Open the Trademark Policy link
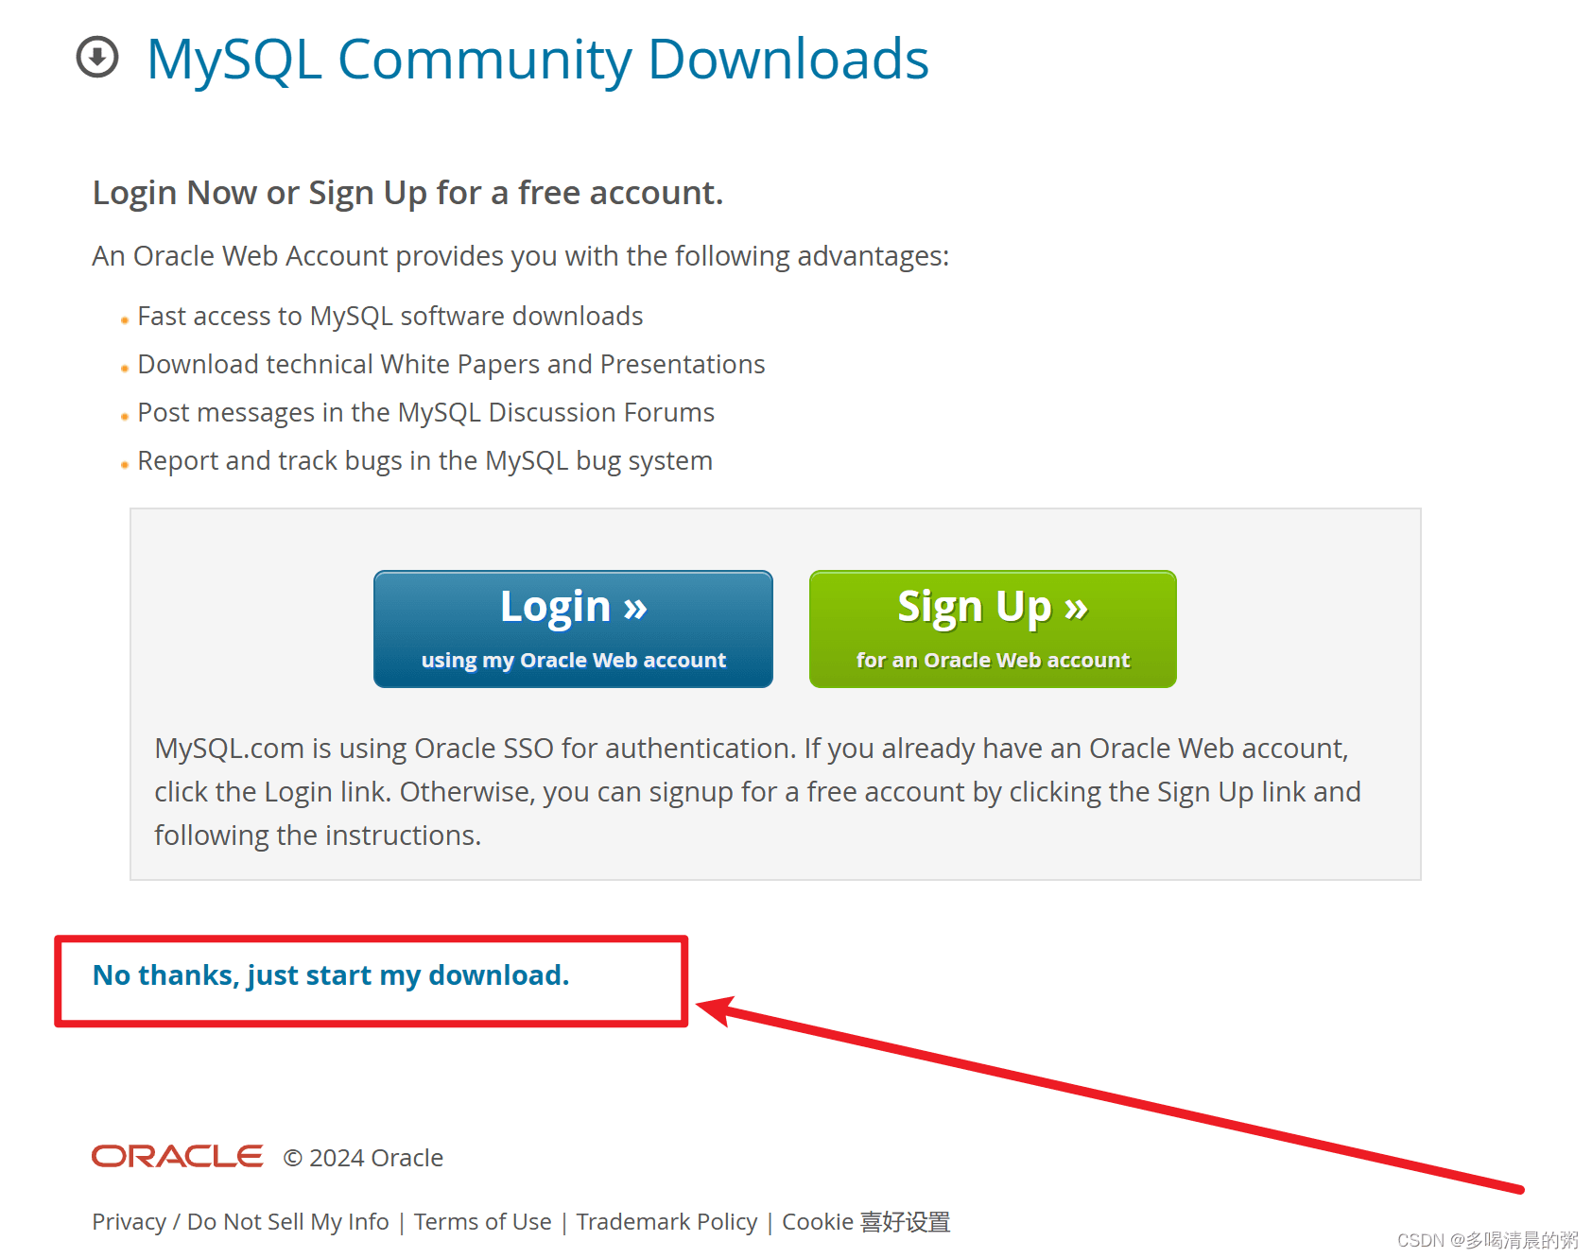The width and height of the screenshot is (1592, 1258). coord(666,1222)
